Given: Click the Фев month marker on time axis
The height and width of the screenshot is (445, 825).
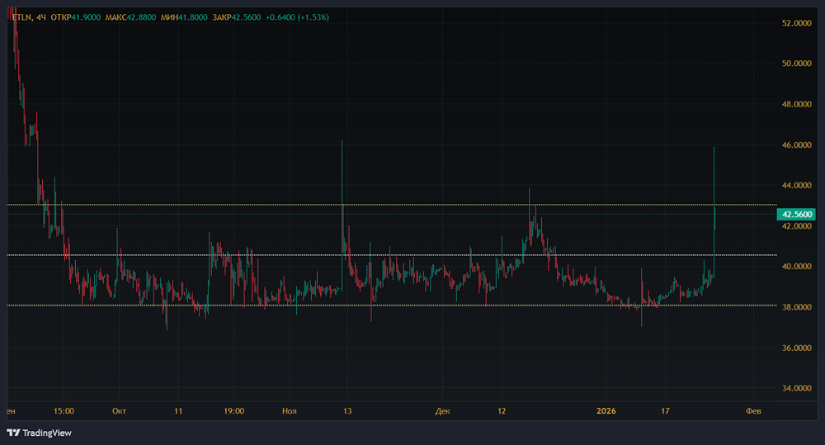Looking at the screenshot, I should point(753,411).
